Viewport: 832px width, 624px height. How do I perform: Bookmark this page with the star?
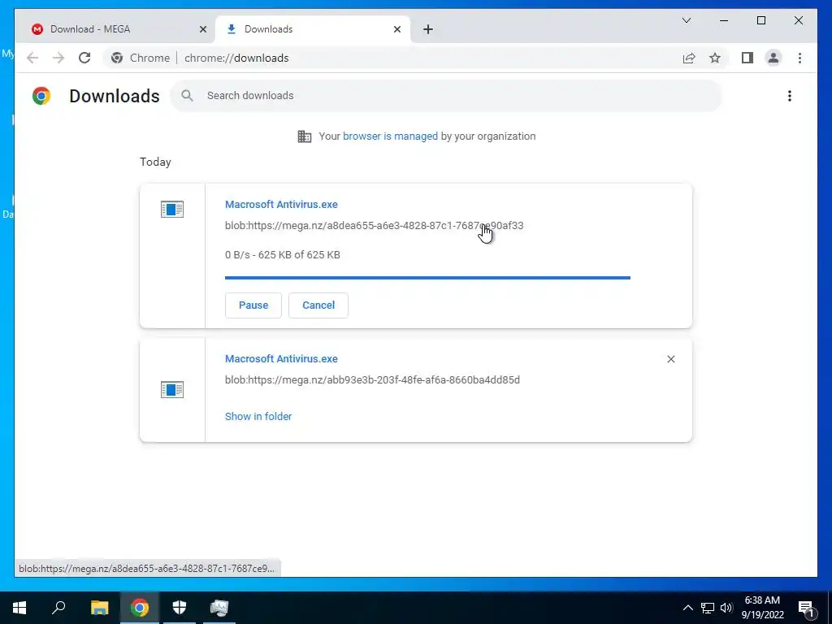[x=715, y=58]
